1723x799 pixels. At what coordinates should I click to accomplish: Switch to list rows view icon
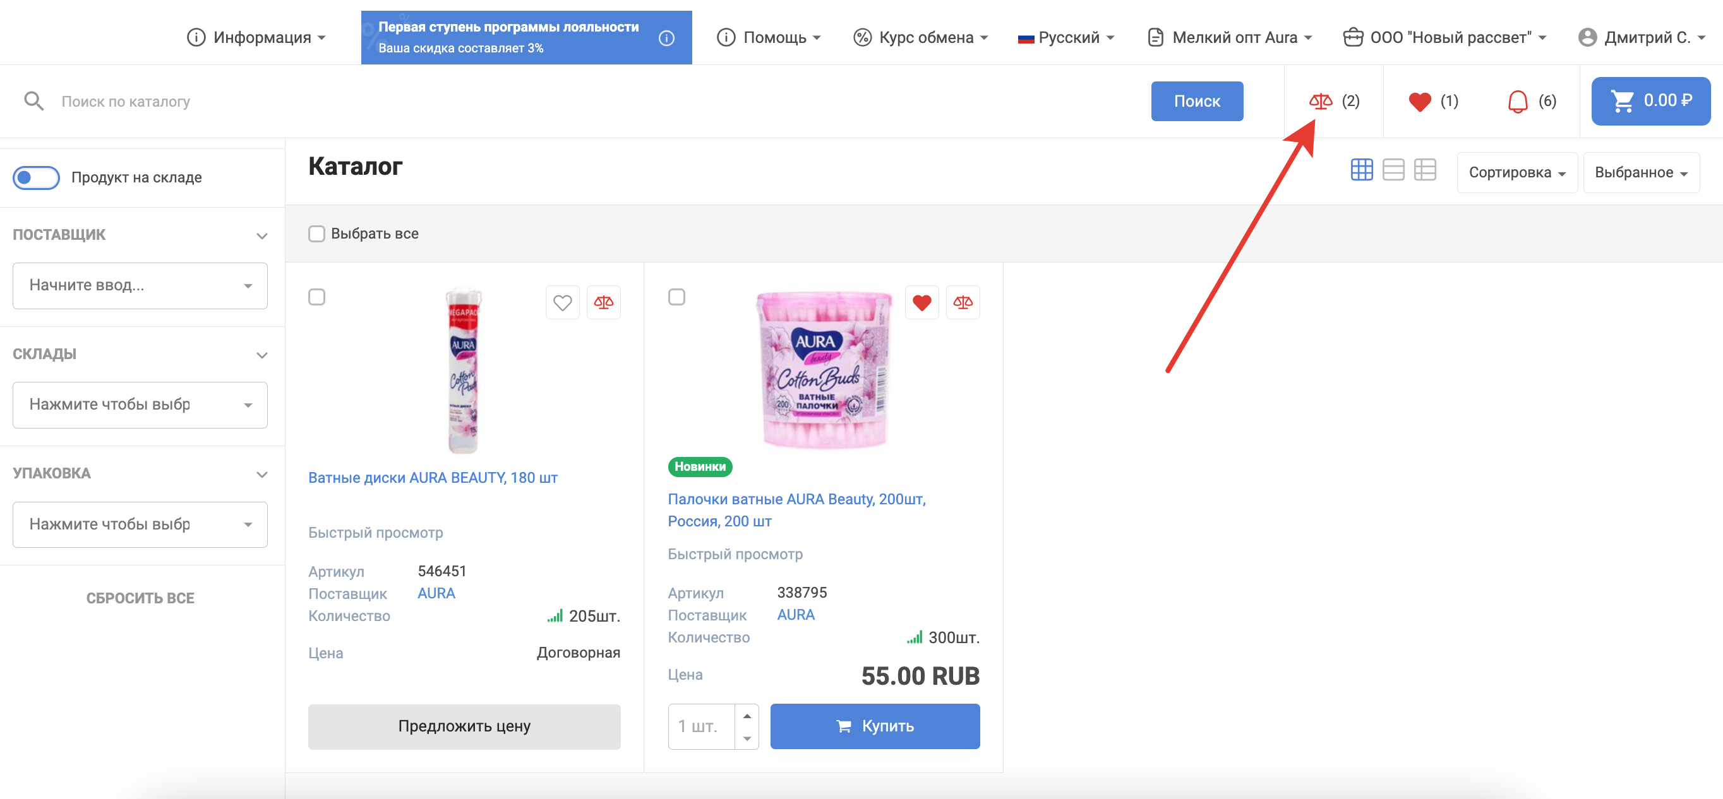[1393, 170]
